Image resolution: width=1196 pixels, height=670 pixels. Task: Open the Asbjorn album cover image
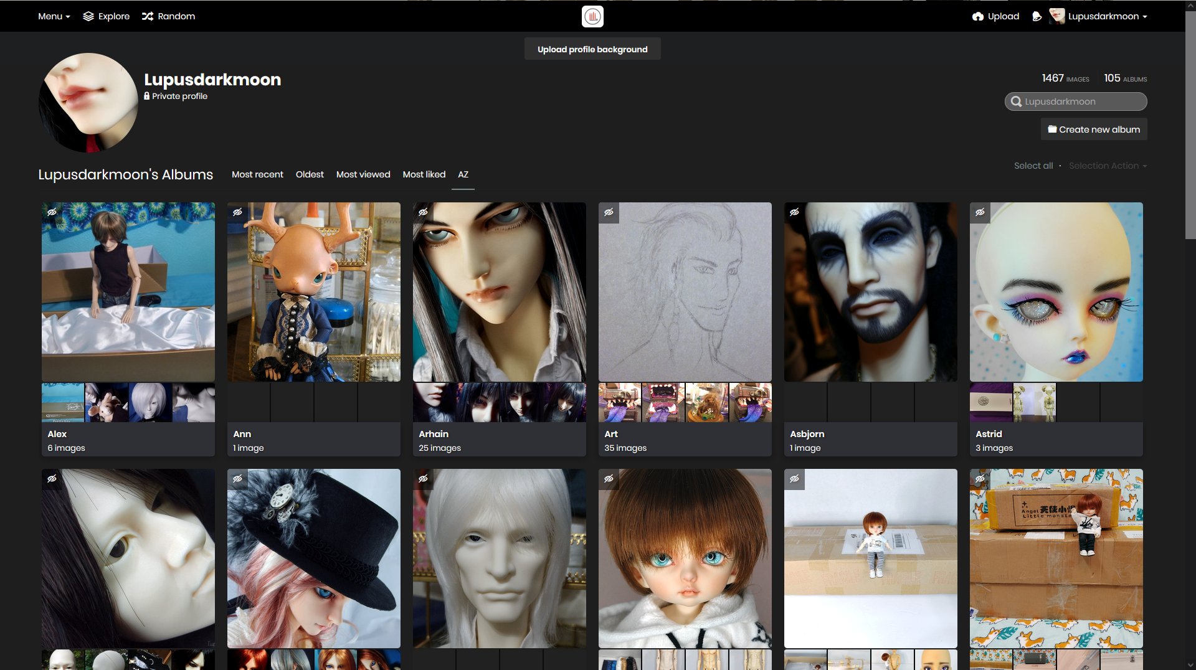coord(871,292)
